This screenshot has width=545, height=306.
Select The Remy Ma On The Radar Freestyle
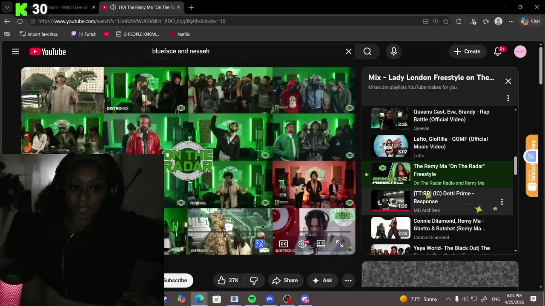[x=439, y=174]
